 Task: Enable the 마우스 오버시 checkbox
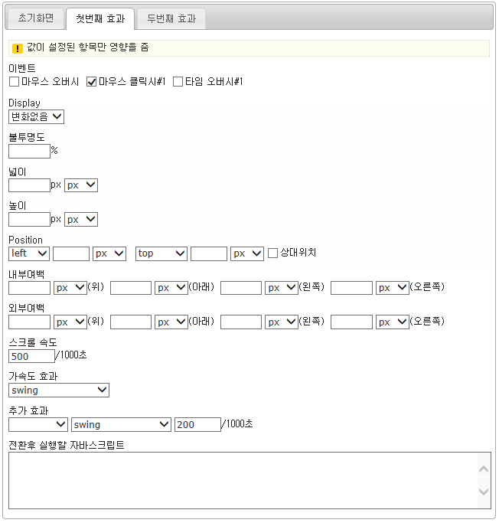click(x=14, y=82)
